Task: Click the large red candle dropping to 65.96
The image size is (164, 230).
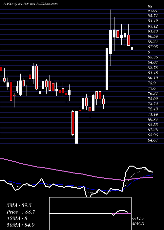Action: tap(73, 123)
